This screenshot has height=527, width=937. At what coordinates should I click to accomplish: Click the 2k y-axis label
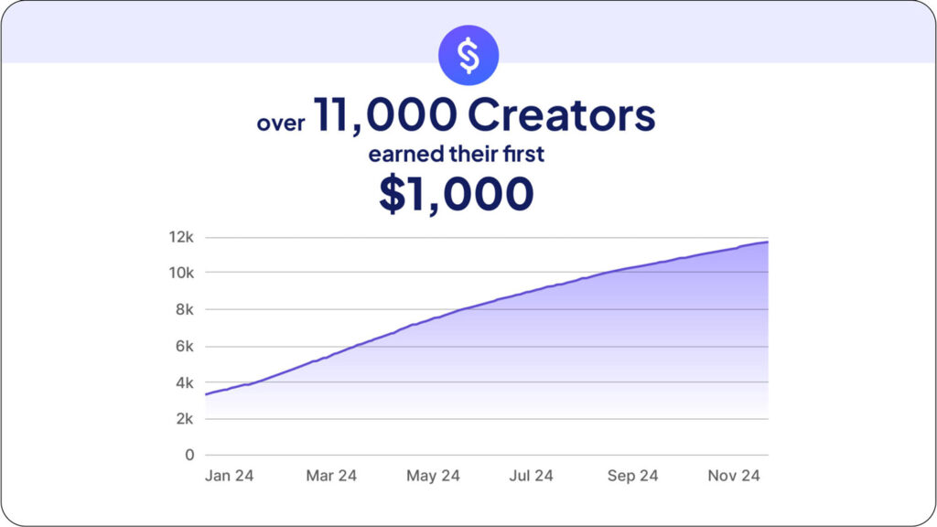(184, 418)
